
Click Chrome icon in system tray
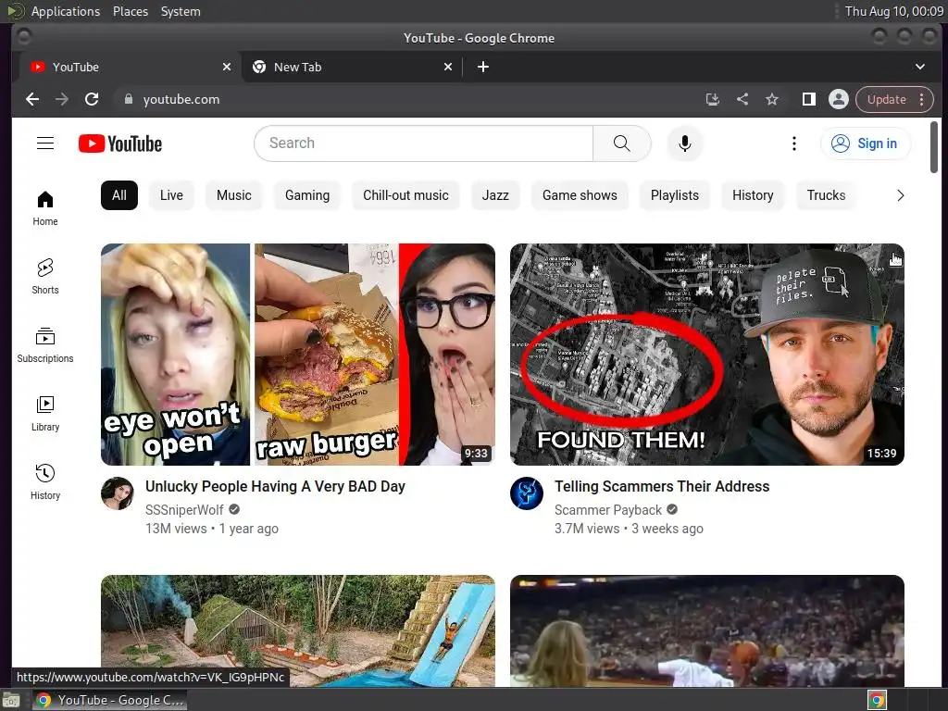tap(878, 700)
